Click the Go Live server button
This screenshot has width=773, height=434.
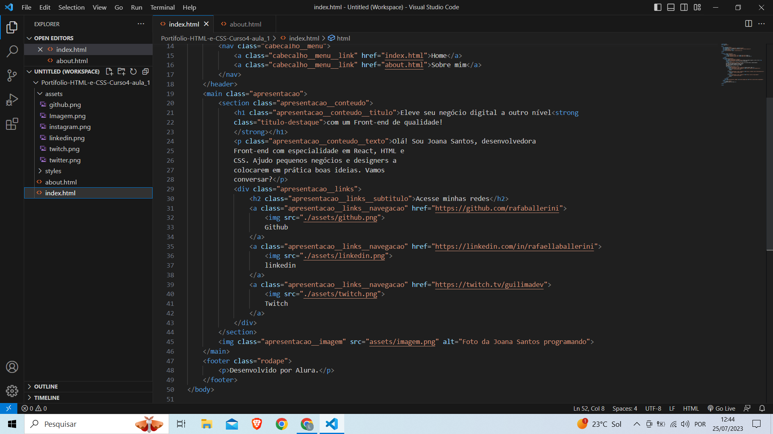click(x=721, y=408)
